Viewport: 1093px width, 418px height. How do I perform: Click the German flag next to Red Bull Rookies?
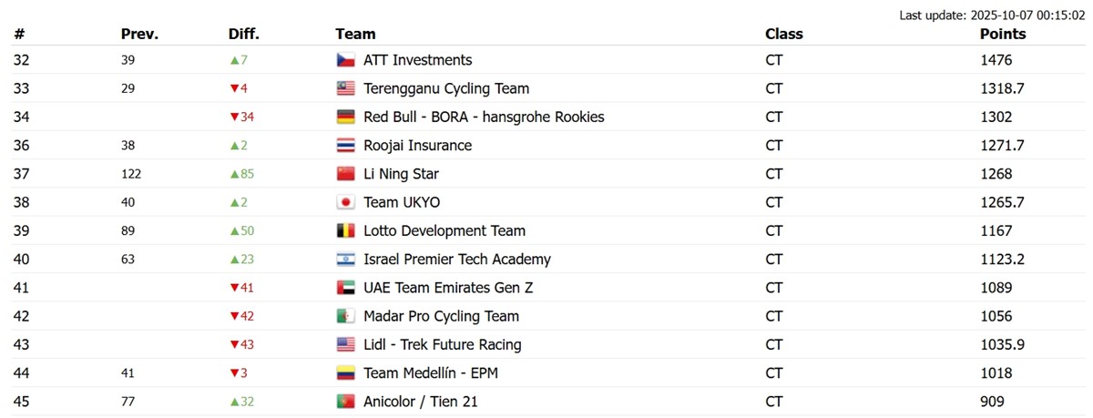coord(345,117)
